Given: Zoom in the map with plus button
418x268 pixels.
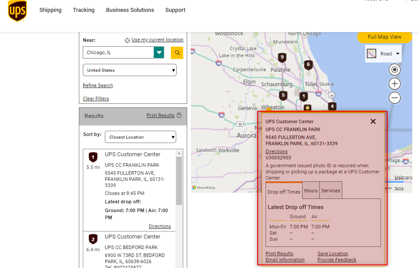Looking at the screenshot, I should [x=395, y=84].
